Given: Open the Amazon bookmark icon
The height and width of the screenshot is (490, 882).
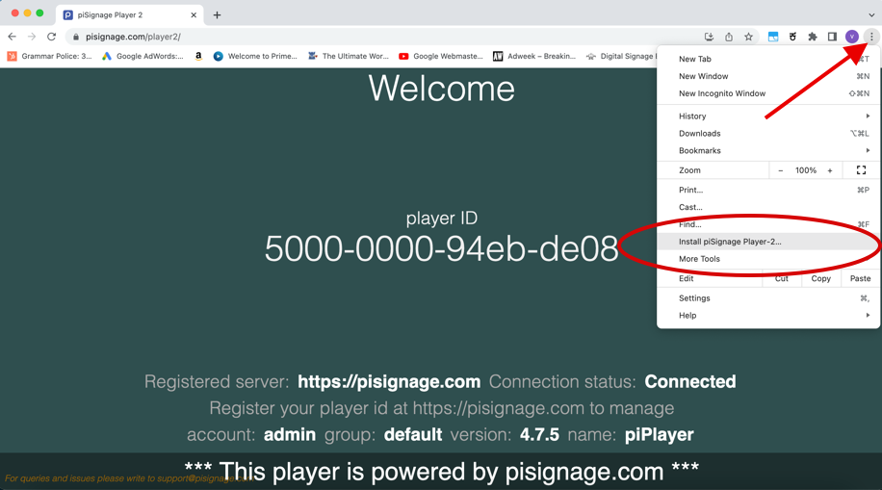Looking at the screenshot, I should (x=198, y=56).
